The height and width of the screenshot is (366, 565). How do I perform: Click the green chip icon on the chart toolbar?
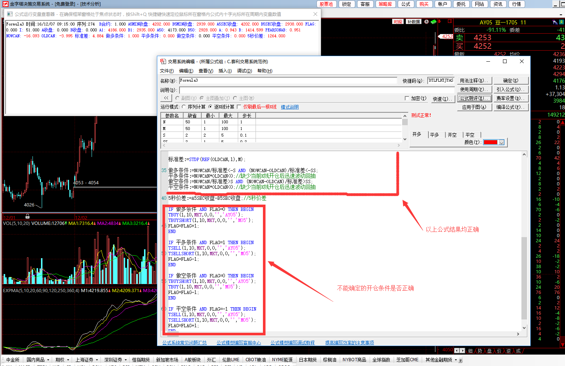pos(434,22)
